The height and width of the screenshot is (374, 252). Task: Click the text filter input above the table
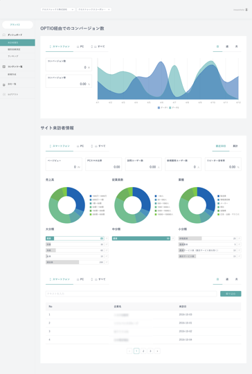click(x=131, y=294)
